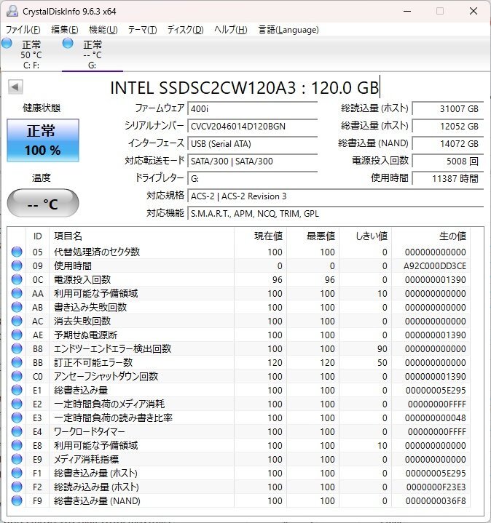Screen dimensions: 491x523
Task: Click blue status icon for row AB
Action: pos(17,307)
